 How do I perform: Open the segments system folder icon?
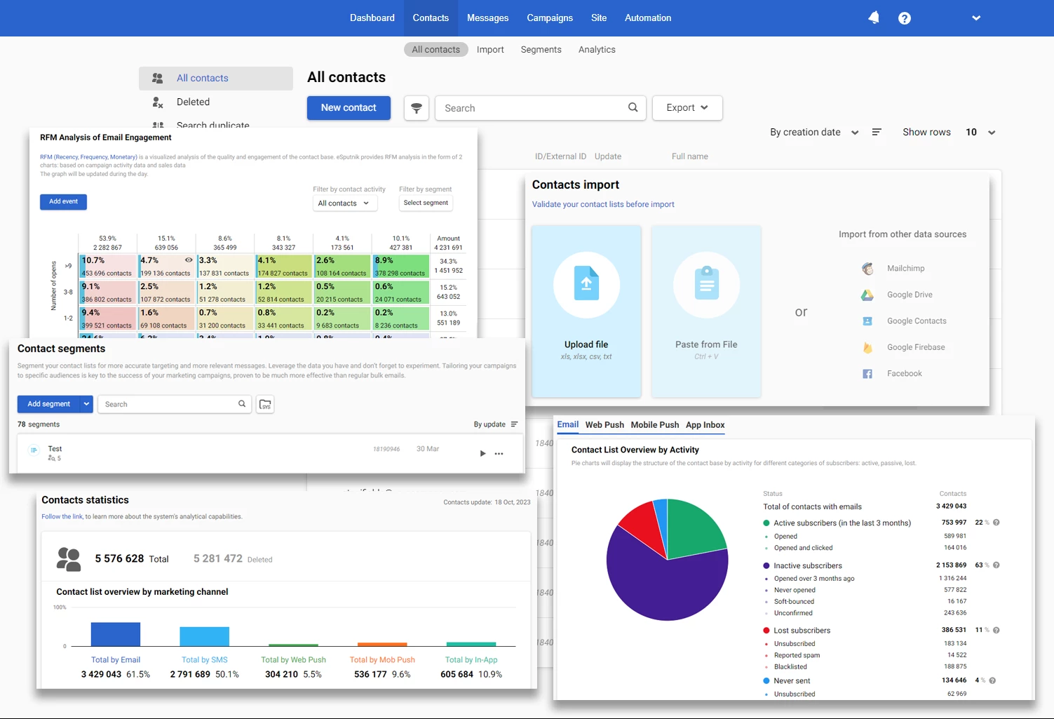tap(265, 404)
